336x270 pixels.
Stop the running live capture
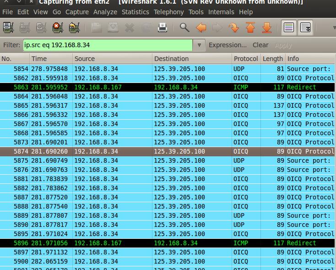[58, 28]
